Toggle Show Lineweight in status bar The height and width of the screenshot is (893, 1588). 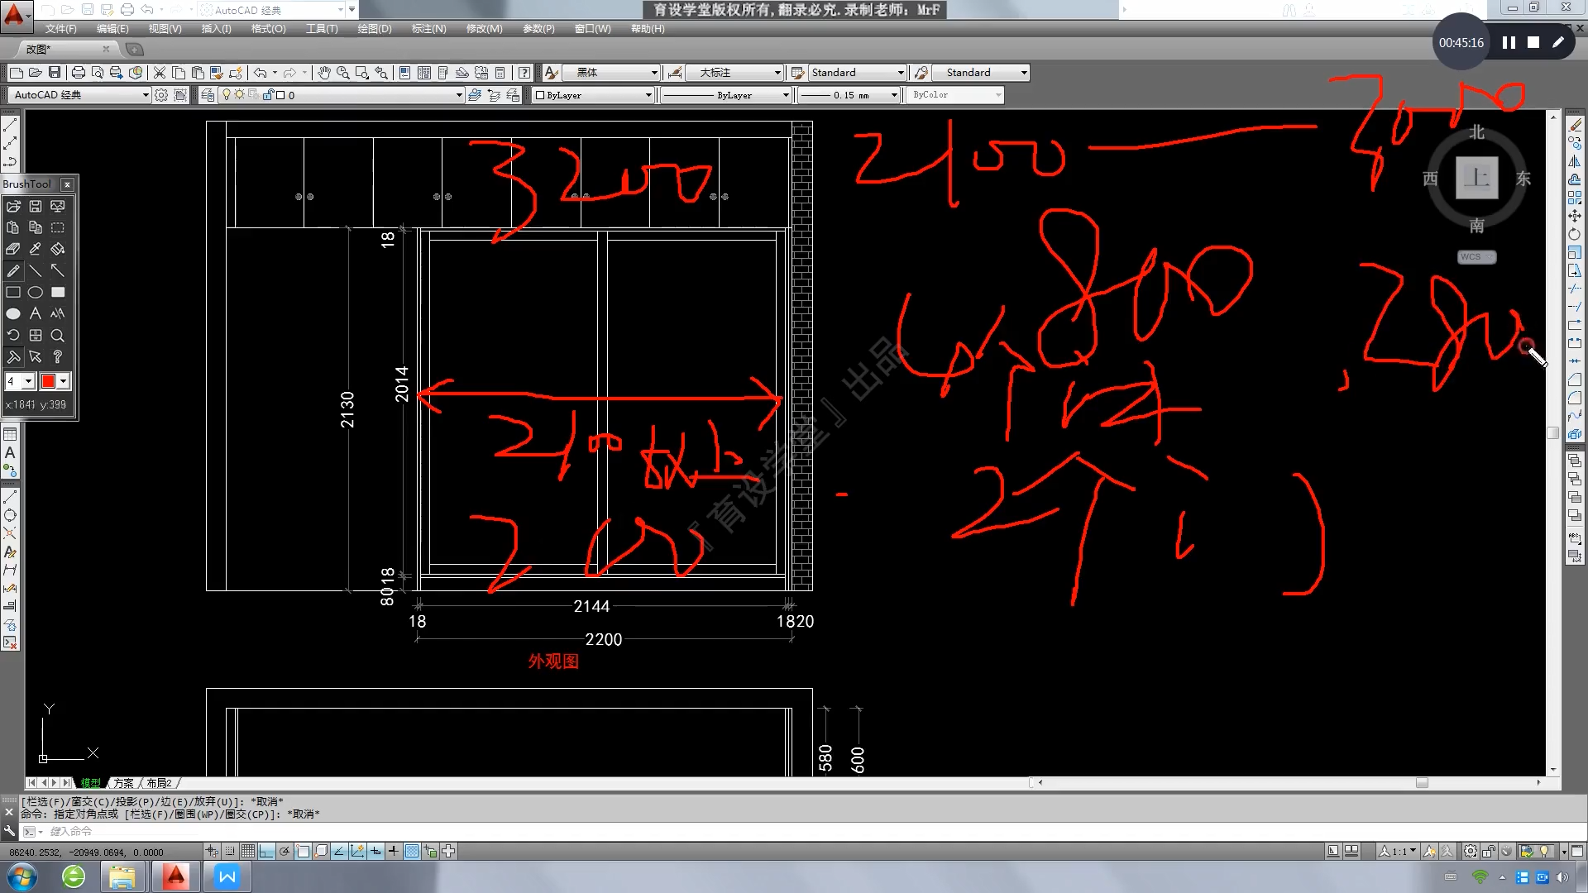click(x=394, y=851)
